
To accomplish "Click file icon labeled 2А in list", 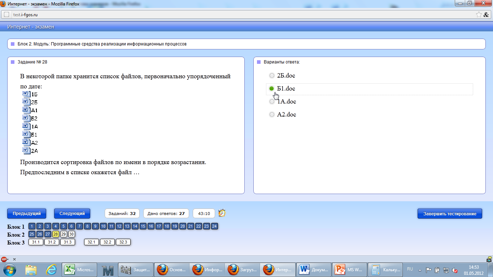I will click(26, 150).
